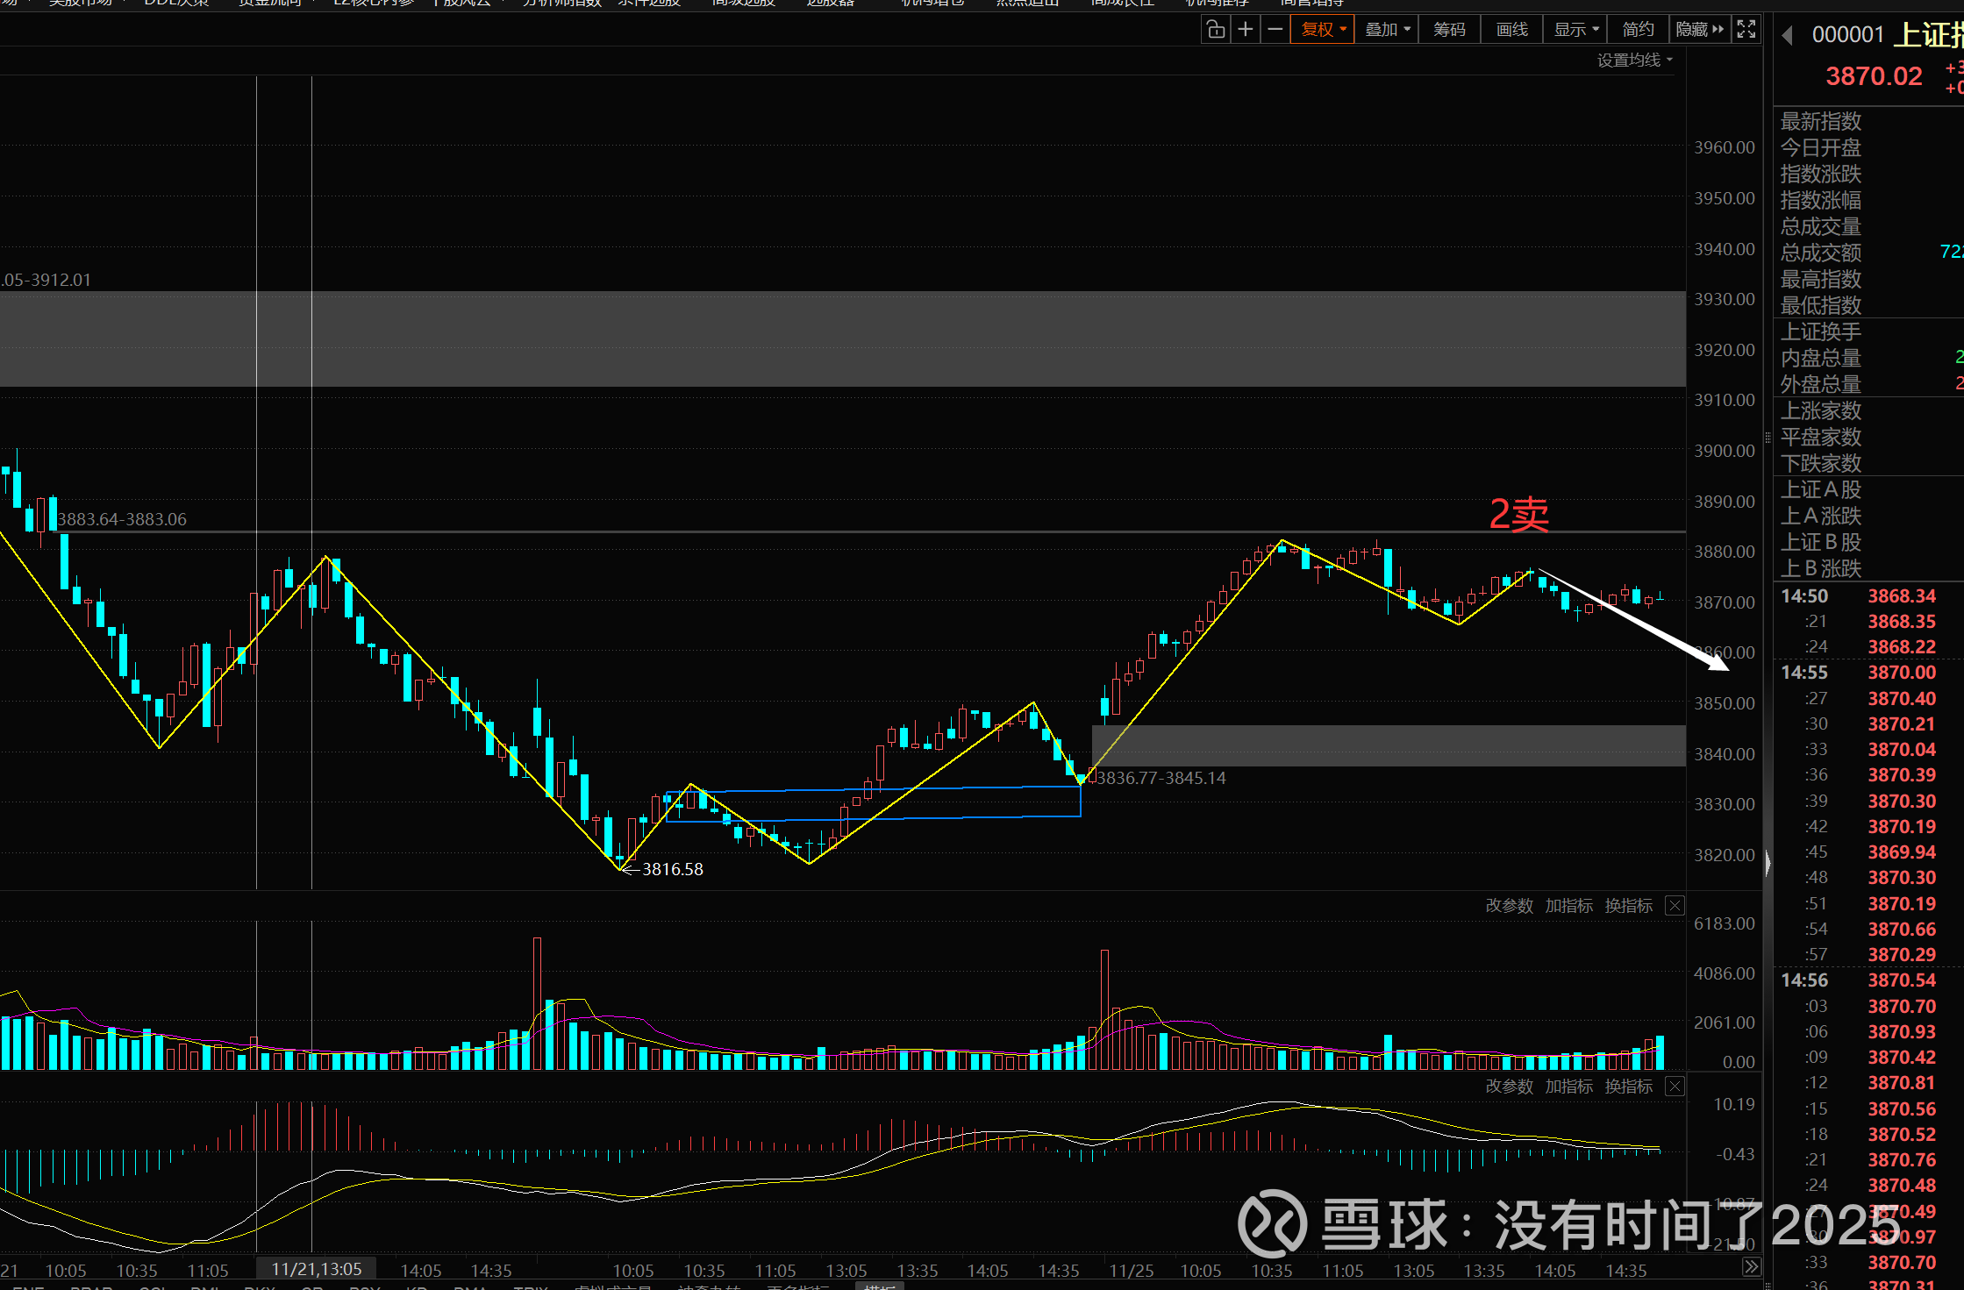Open the 叠加 overlay dropdown

pyautogui.click(x=1388, y=30)
